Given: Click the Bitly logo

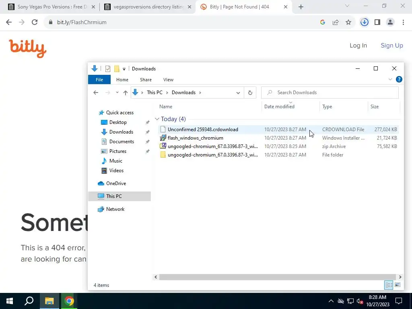Looking at the screenshot, I should pos(28,49).
